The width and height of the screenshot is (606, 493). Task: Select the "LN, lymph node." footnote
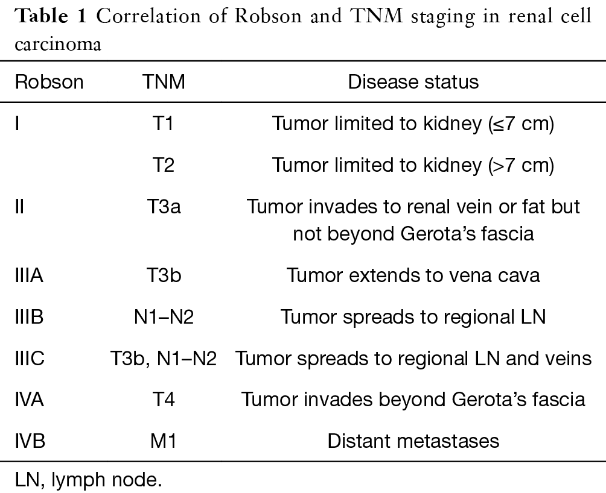point(88,479)
